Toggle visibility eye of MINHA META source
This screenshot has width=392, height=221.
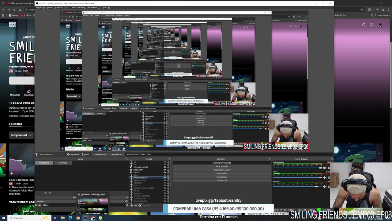(165, 170)
